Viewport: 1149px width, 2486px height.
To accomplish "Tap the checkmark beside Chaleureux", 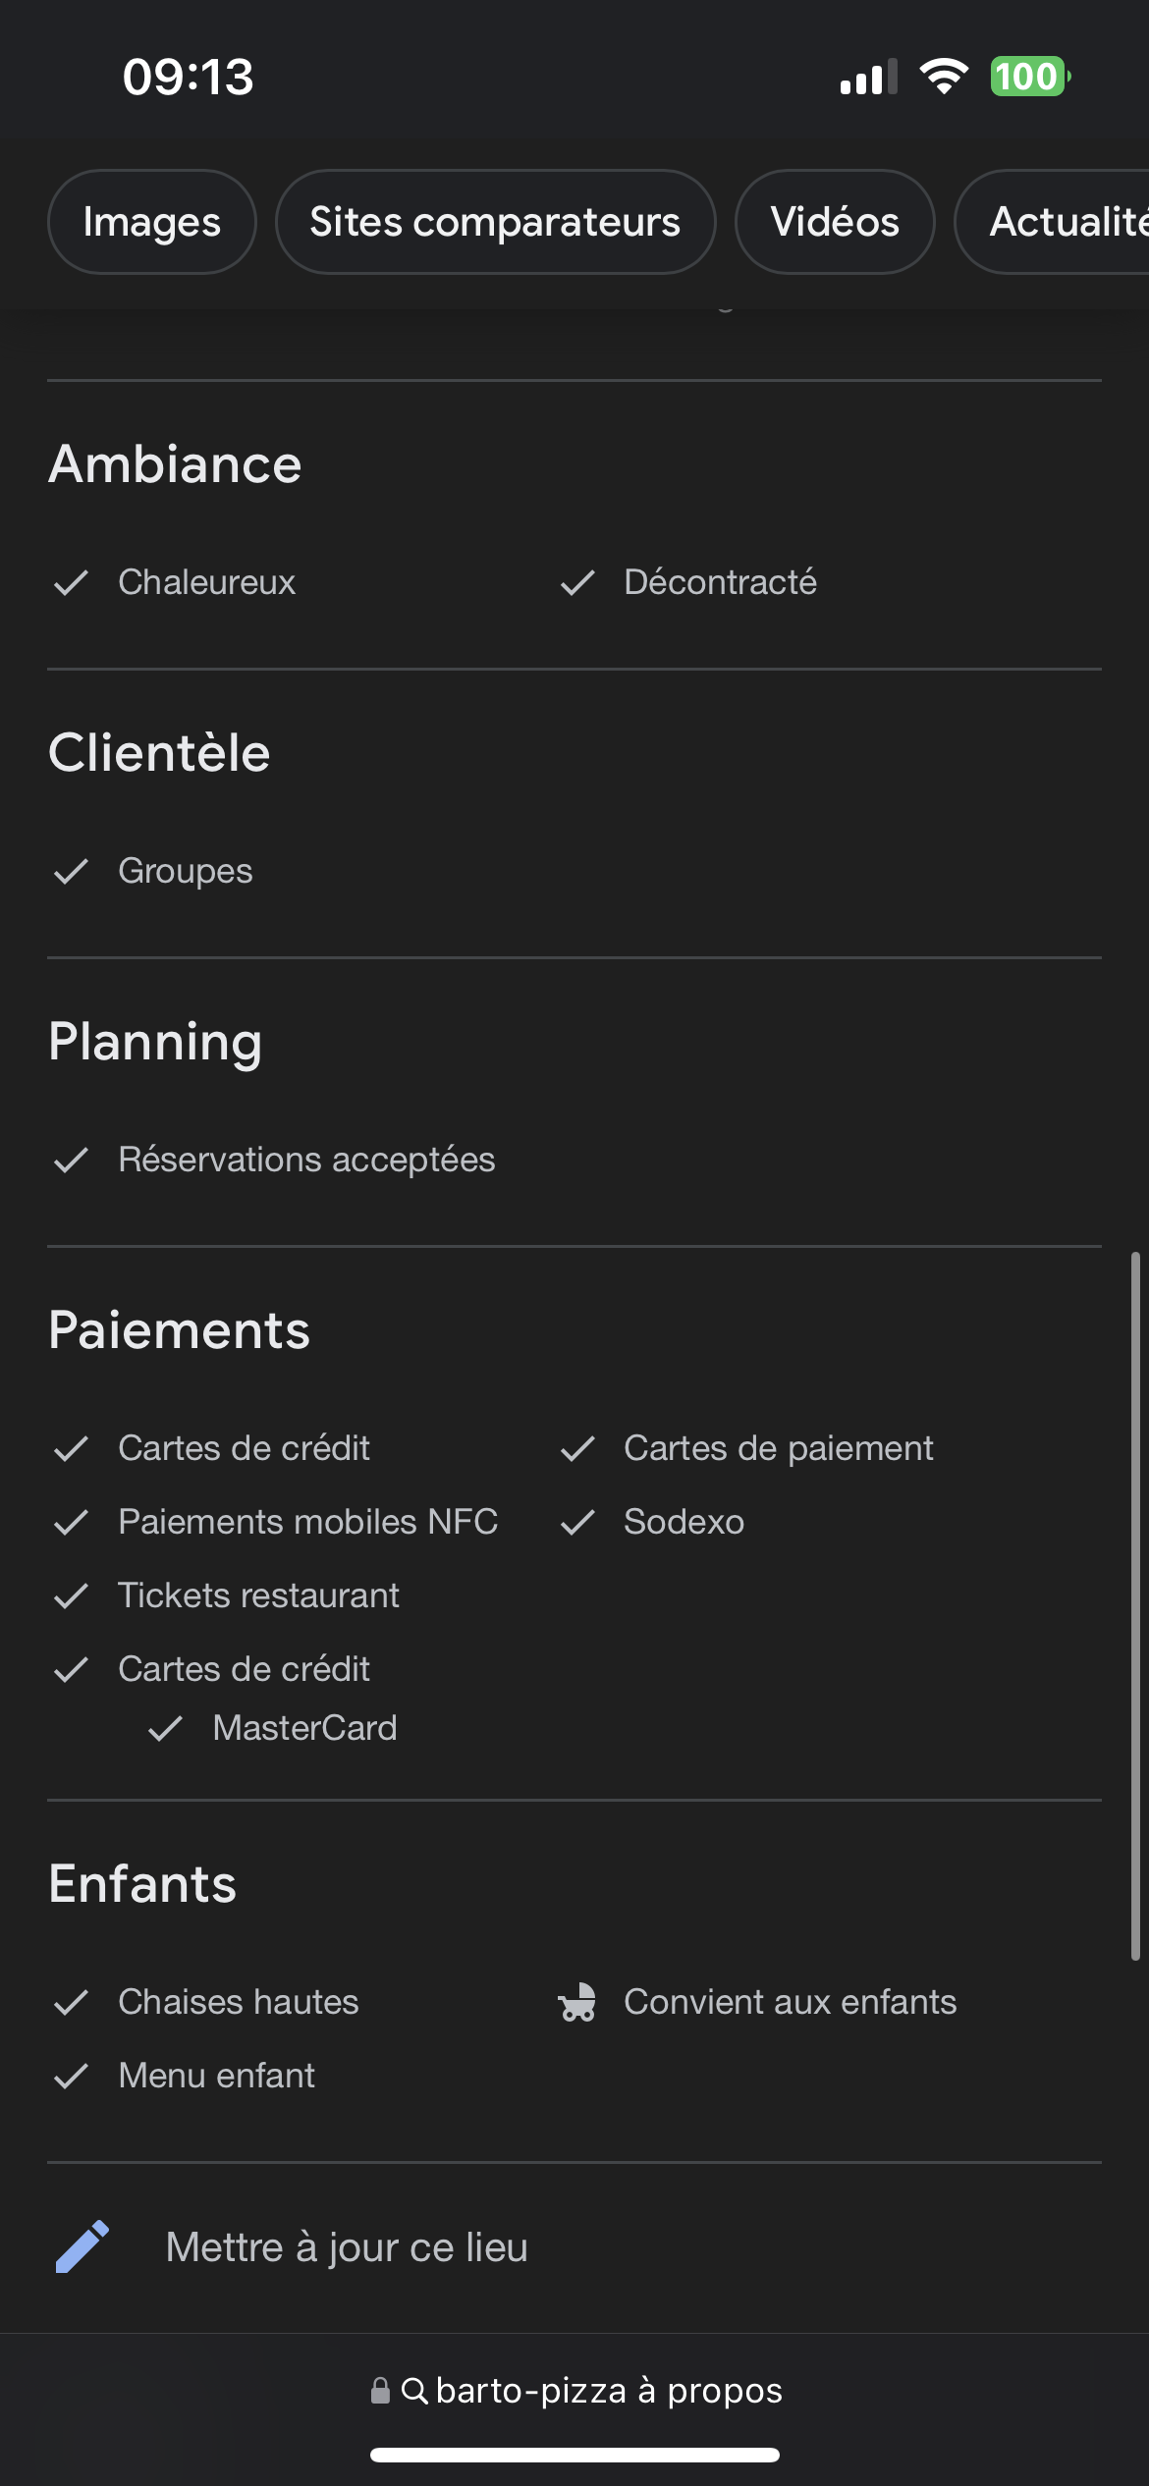I will coord(72,582).
